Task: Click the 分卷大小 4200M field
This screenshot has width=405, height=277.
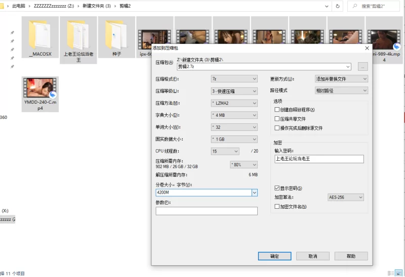Action: (204, 193)
